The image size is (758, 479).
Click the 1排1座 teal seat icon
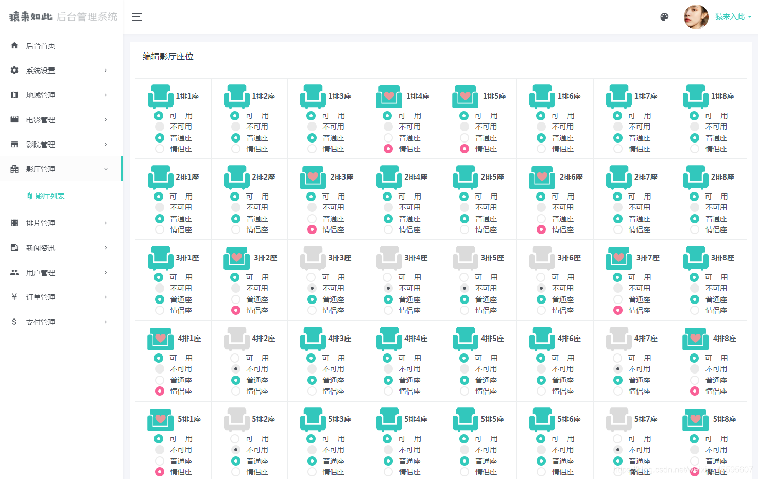[x=161, y=96]
